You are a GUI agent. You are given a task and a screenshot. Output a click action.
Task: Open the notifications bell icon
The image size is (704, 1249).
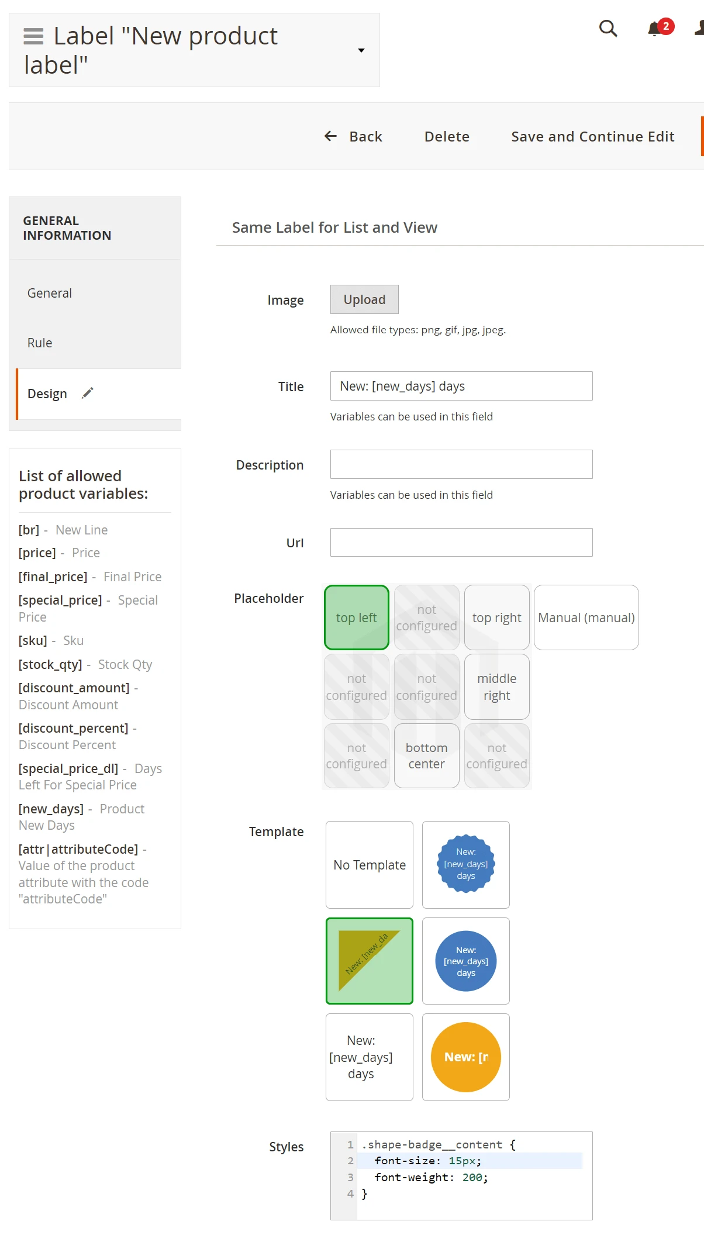click(x=655, y=29)
